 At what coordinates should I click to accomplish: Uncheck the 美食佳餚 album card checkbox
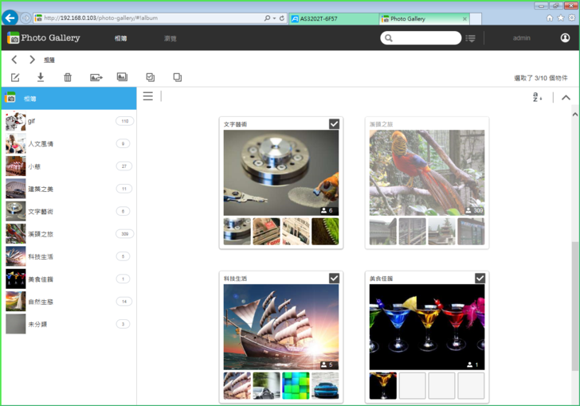[480, 278]
